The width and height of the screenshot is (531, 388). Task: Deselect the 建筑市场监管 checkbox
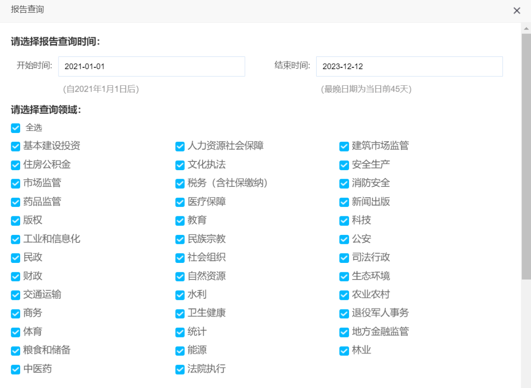343,146
